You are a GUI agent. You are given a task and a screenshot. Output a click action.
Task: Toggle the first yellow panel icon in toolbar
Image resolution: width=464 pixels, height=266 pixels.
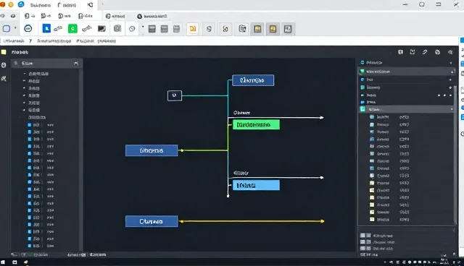pyautogui.click(x=257, y=29)
